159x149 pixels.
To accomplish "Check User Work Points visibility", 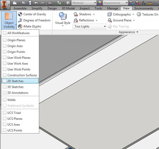I will click(x=5, y=69).
